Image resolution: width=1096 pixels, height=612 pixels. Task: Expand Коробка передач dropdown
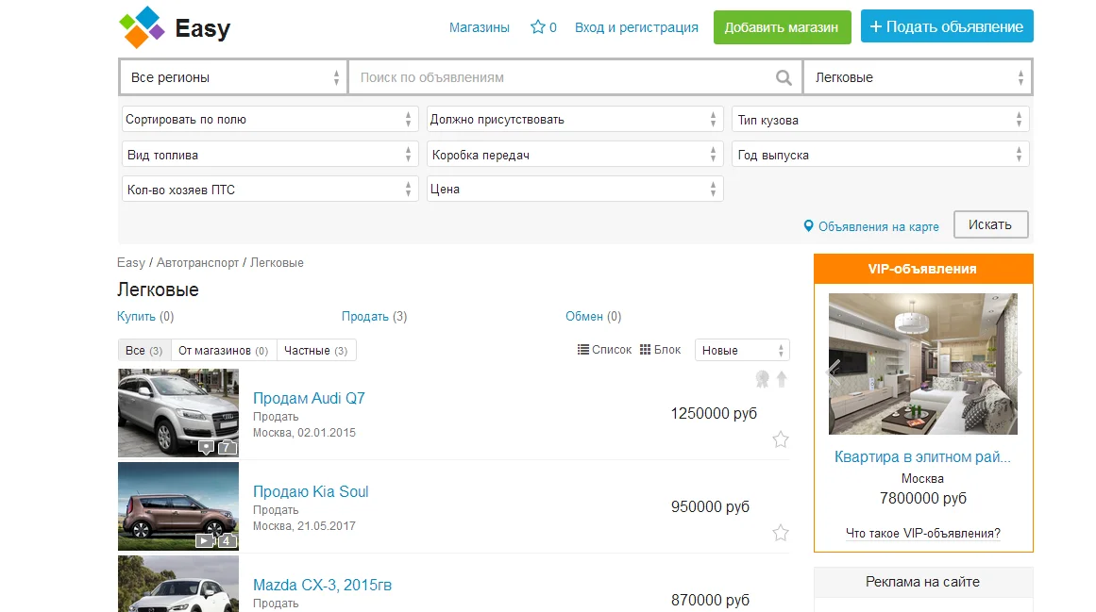[x=575, y=155]
